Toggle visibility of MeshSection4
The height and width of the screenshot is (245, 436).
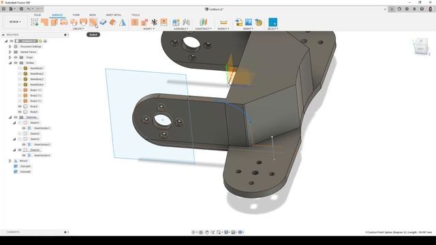pyautogui.click(x=24, y=155)
